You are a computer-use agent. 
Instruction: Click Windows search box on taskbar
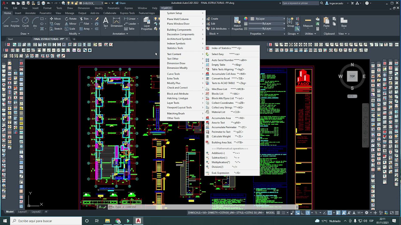click(46, 221)
